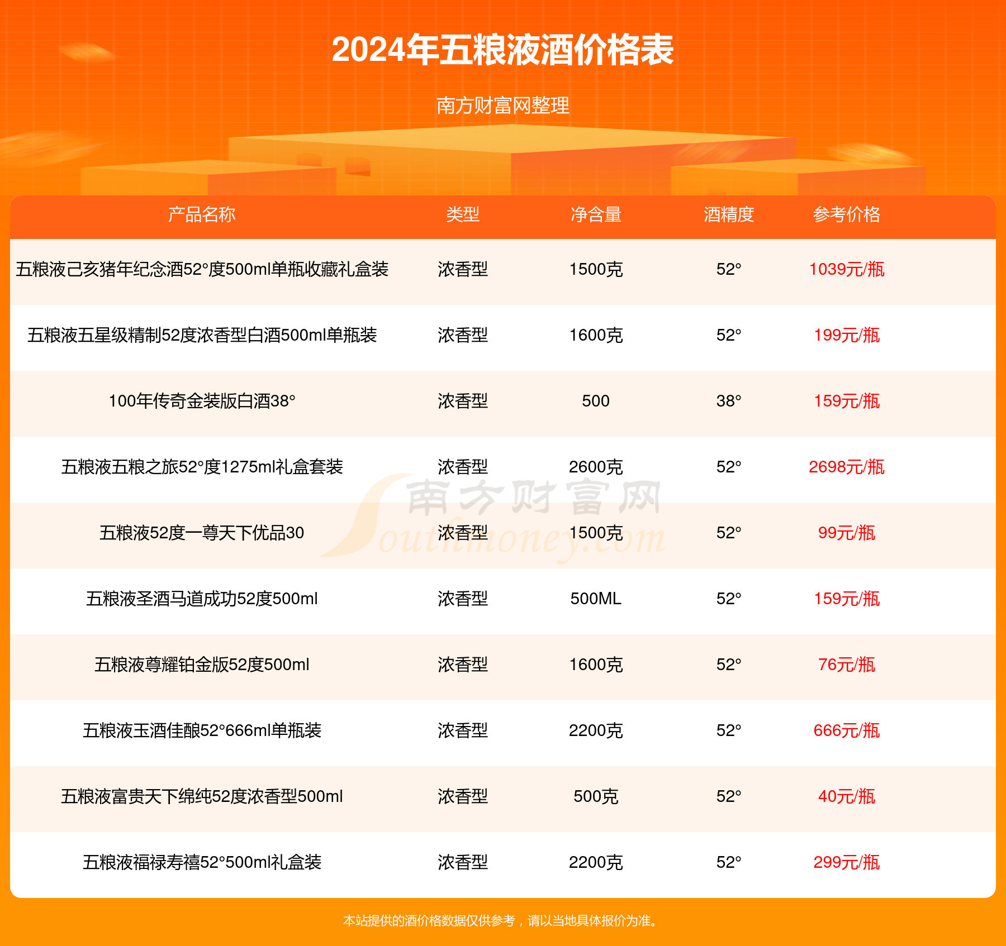This screenshot has width=1006, height=946.
Task: Click the title 2024年五粮液酒价格表
Action: click(x=502, y=50)
